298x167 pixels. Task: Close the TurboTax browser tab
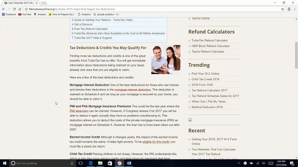click(36, 3)
